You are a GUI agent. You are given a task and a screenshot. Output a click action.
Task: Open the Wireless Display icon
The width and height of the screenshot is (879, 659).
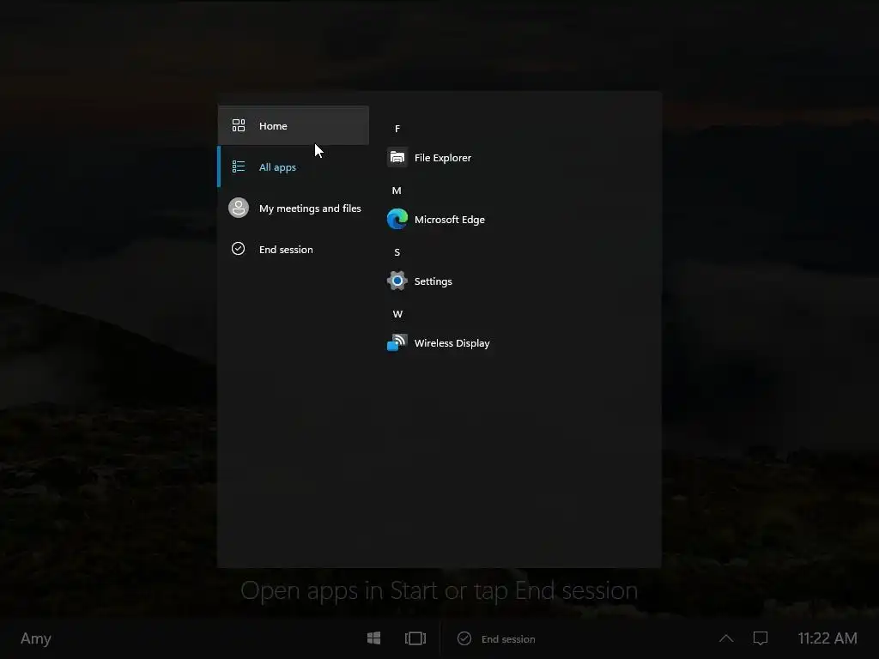coord(397,342)
